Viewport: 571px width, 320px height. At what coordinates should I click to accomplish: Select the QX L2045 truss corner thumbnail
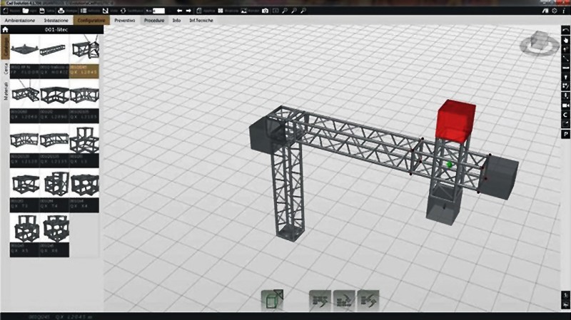(85, 52)
